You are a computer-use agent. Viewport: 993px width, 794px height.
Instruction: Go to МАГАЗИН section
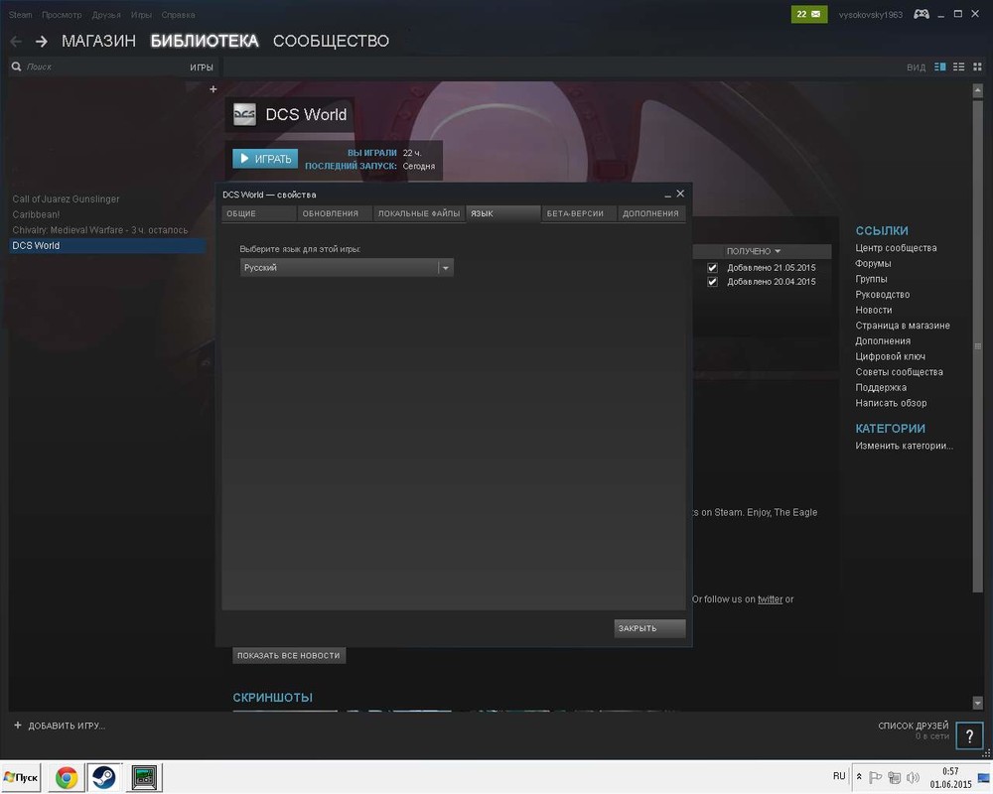[x=98, y=41]
